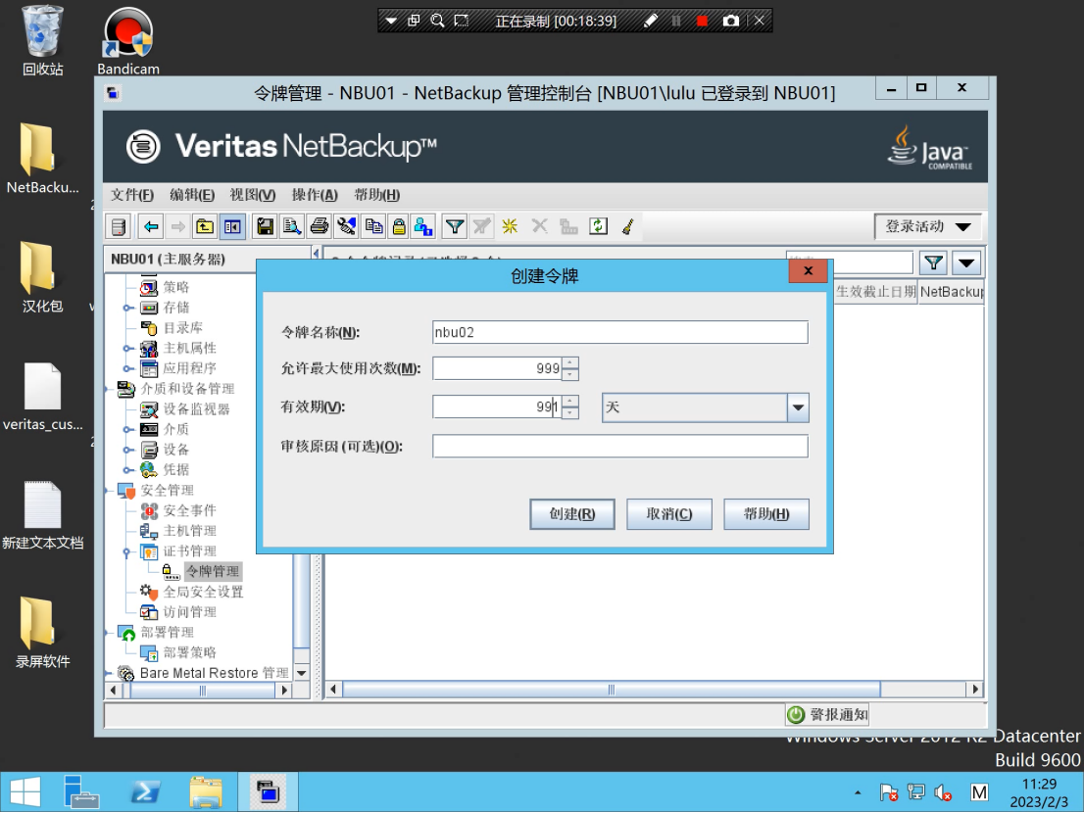Increment 允许最大使用次数 with the up stepper

569,363
